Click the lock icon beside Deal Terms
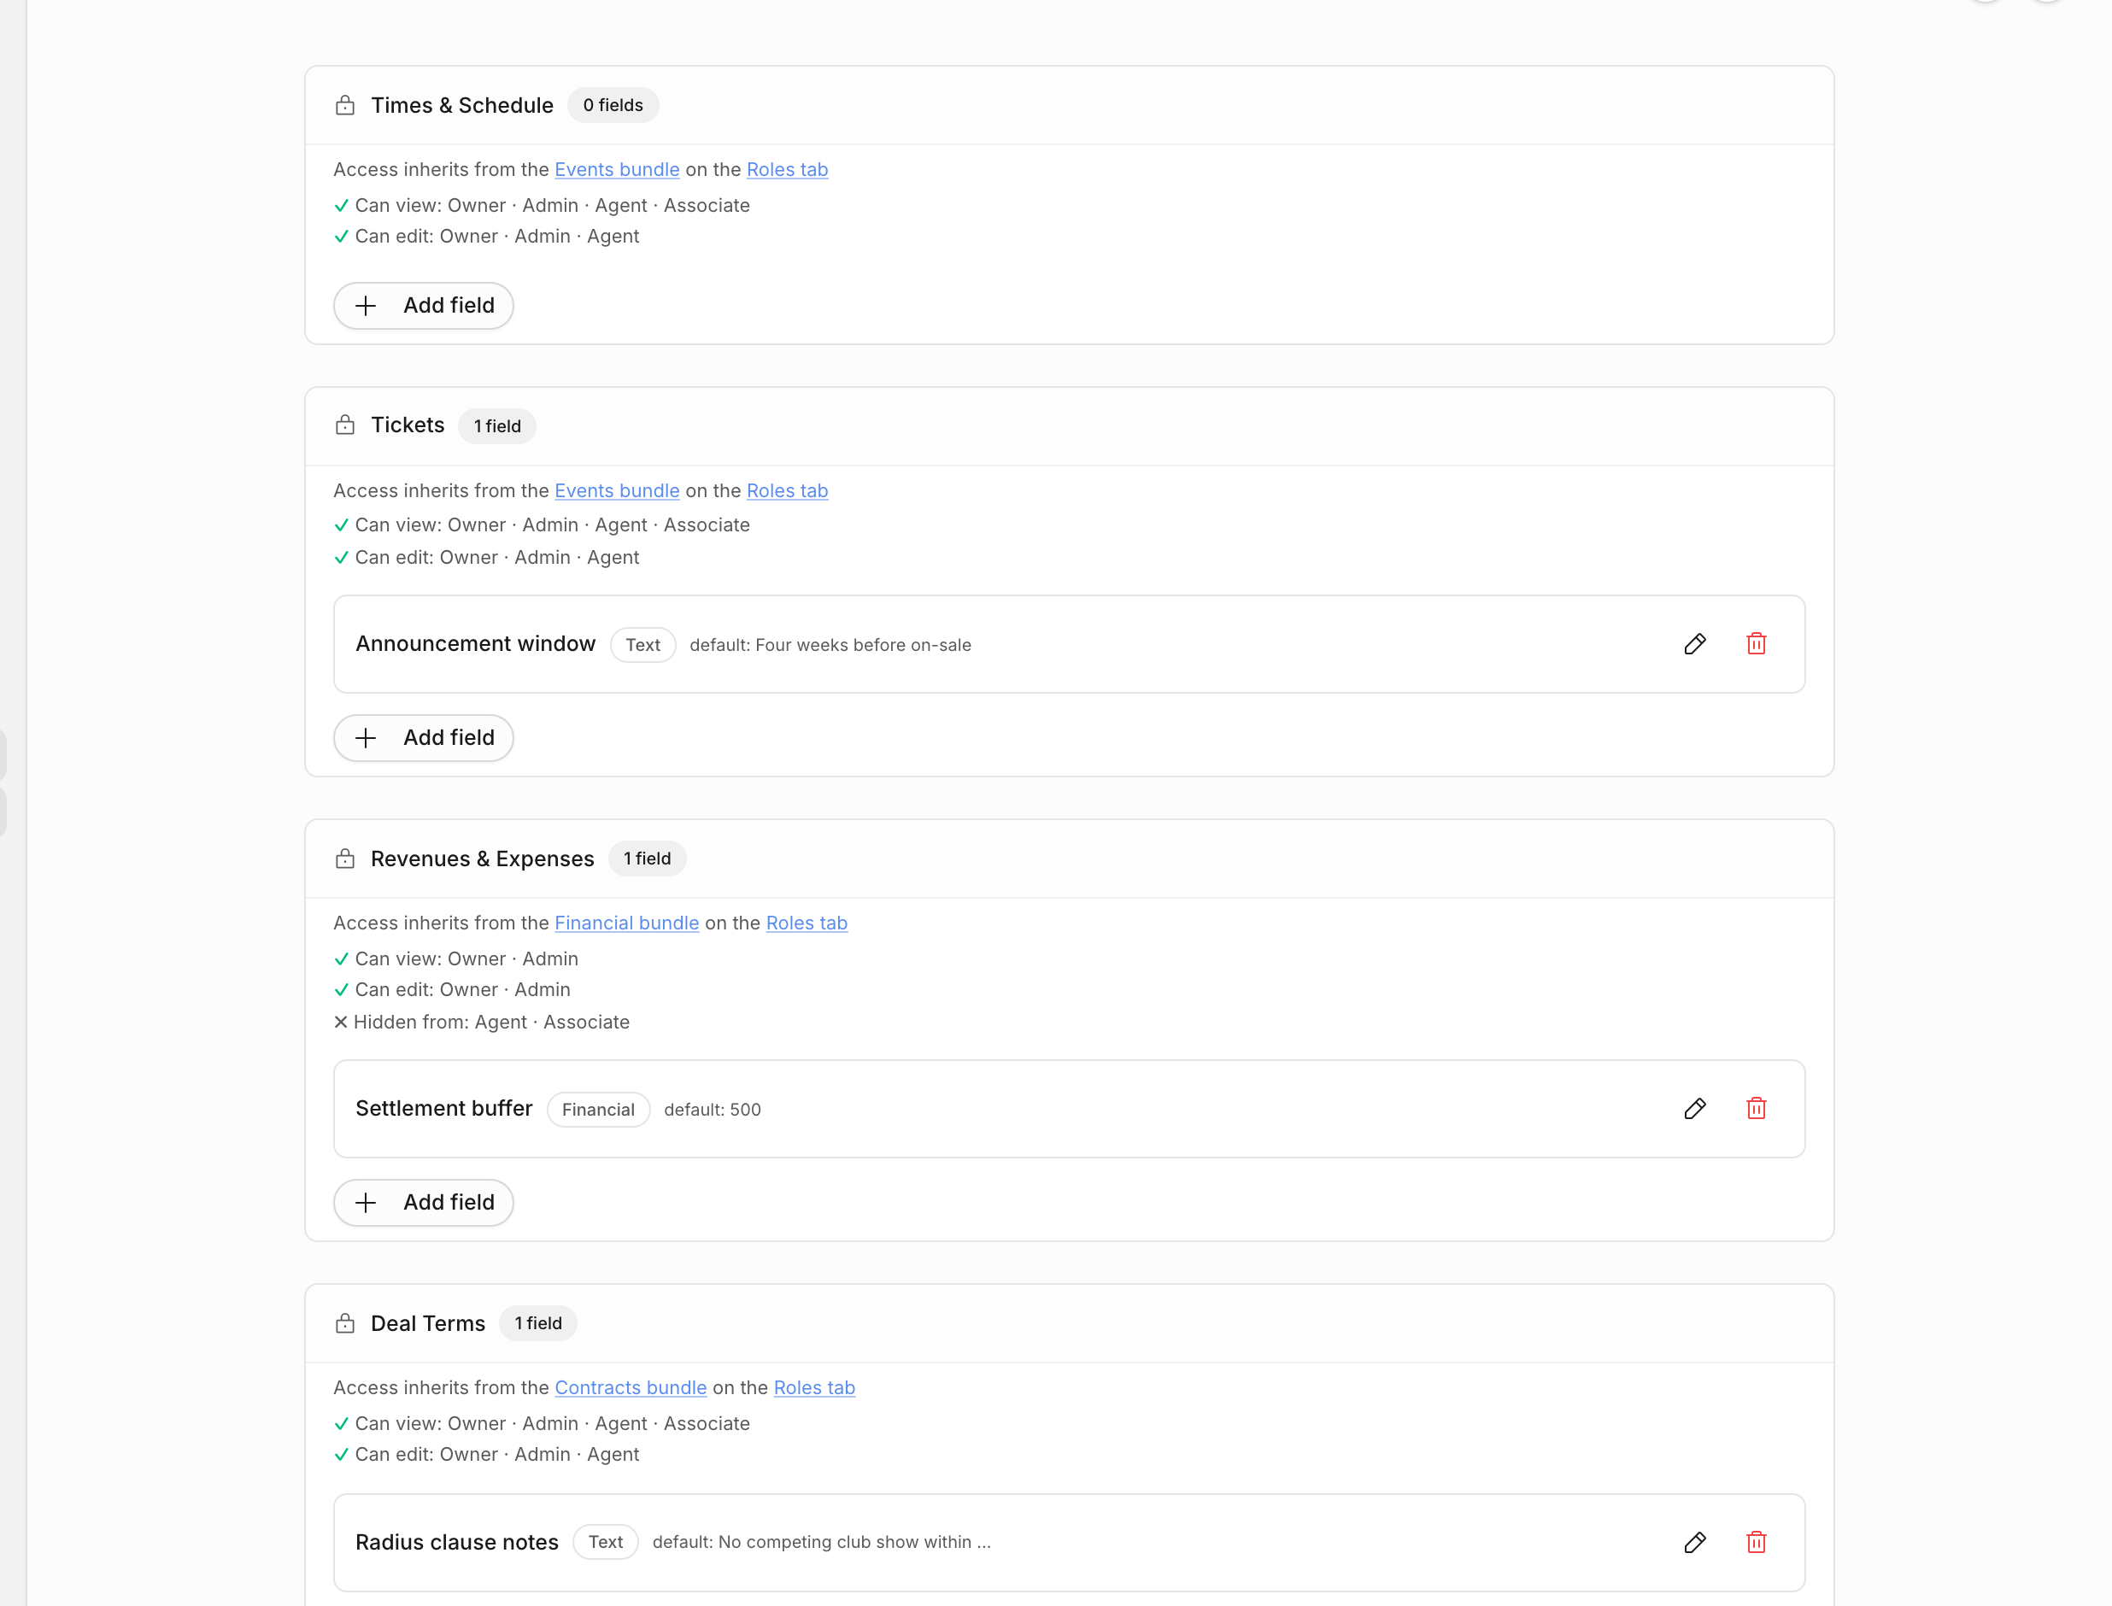2112x1606 pixels. pyautogui.click(x=345, y=1323)
